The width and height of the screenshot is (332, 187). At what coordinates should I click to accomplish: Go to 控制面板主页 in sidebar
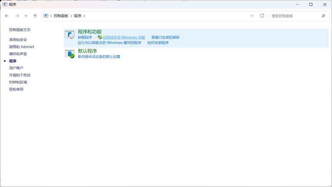(20, 30)
